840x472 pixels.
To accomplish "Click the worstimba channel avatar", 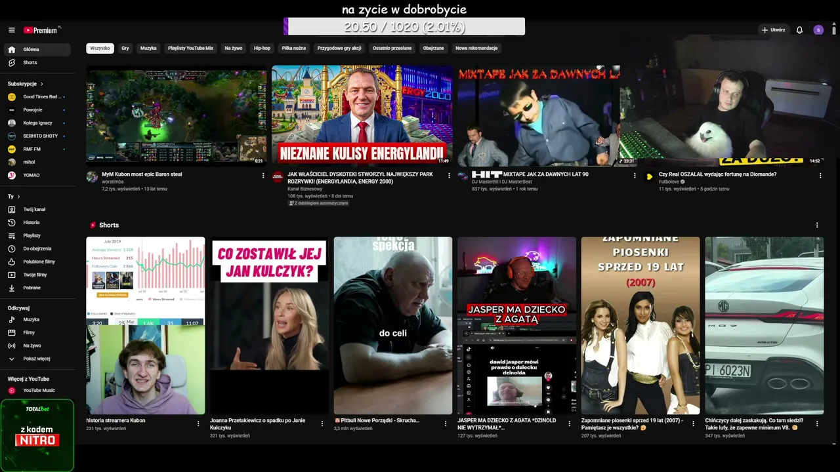I will click(92, 177).
